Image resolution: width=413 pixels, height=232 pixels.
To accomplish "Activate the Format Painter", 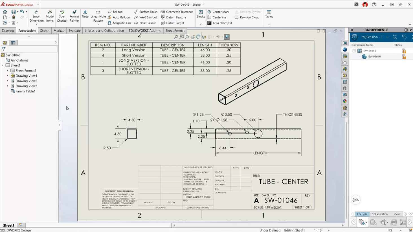I will click(74, 16).
